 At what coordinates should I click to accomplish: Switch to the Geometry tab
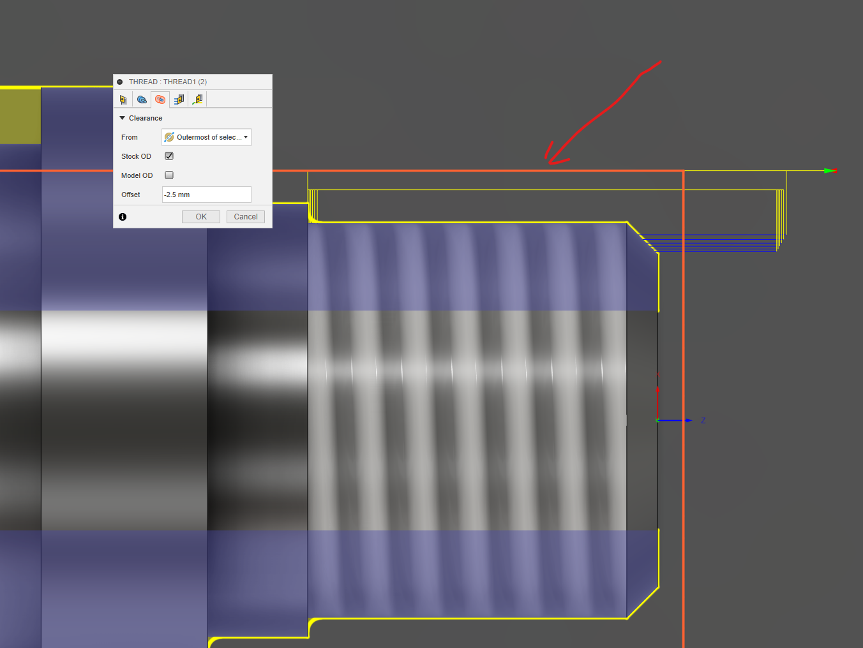tap(142, 99)
